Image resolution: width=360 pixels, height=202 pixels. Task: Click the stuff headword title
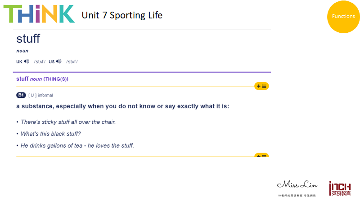point(28,39)
